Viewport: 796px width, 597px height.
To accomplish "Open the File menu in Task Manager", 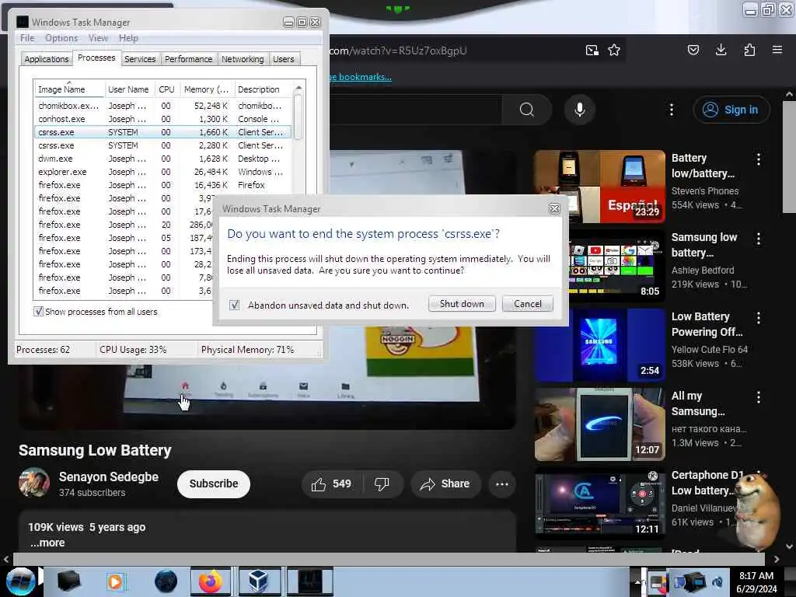I will (27, 38).
